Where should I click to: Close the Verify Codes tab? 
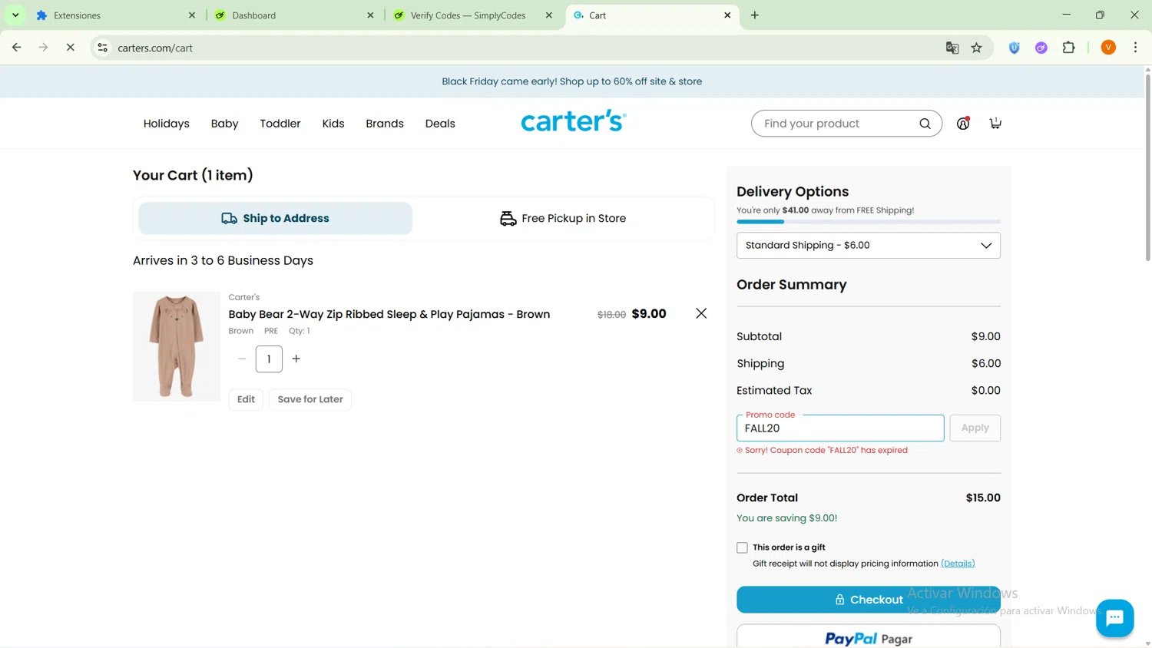[x=549, y=15]
